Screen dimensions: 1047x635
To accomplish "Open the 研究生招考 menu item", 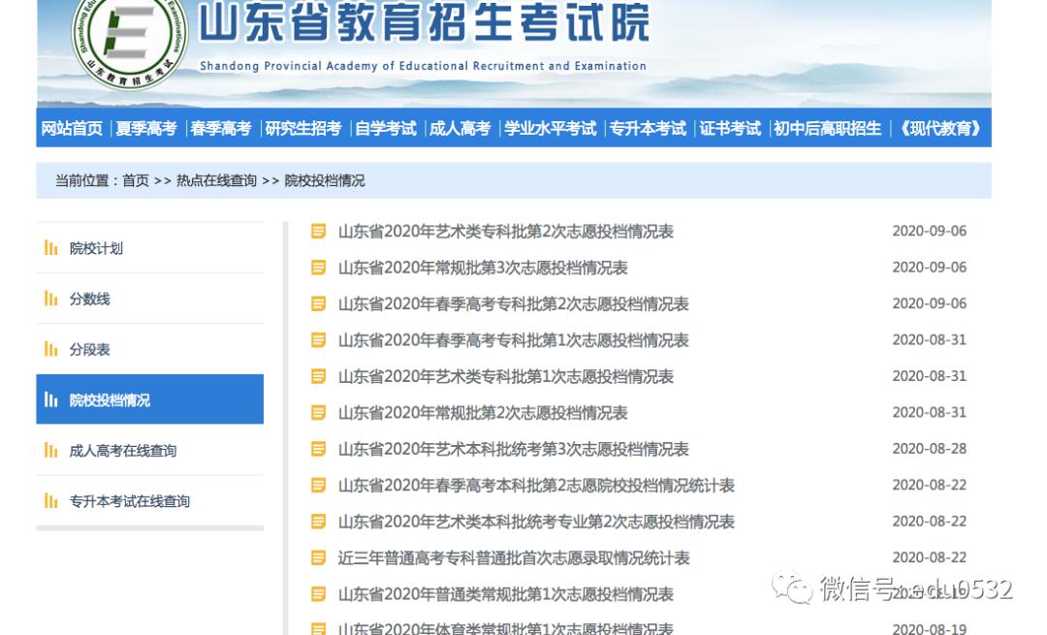I will (x=304, y=127).
